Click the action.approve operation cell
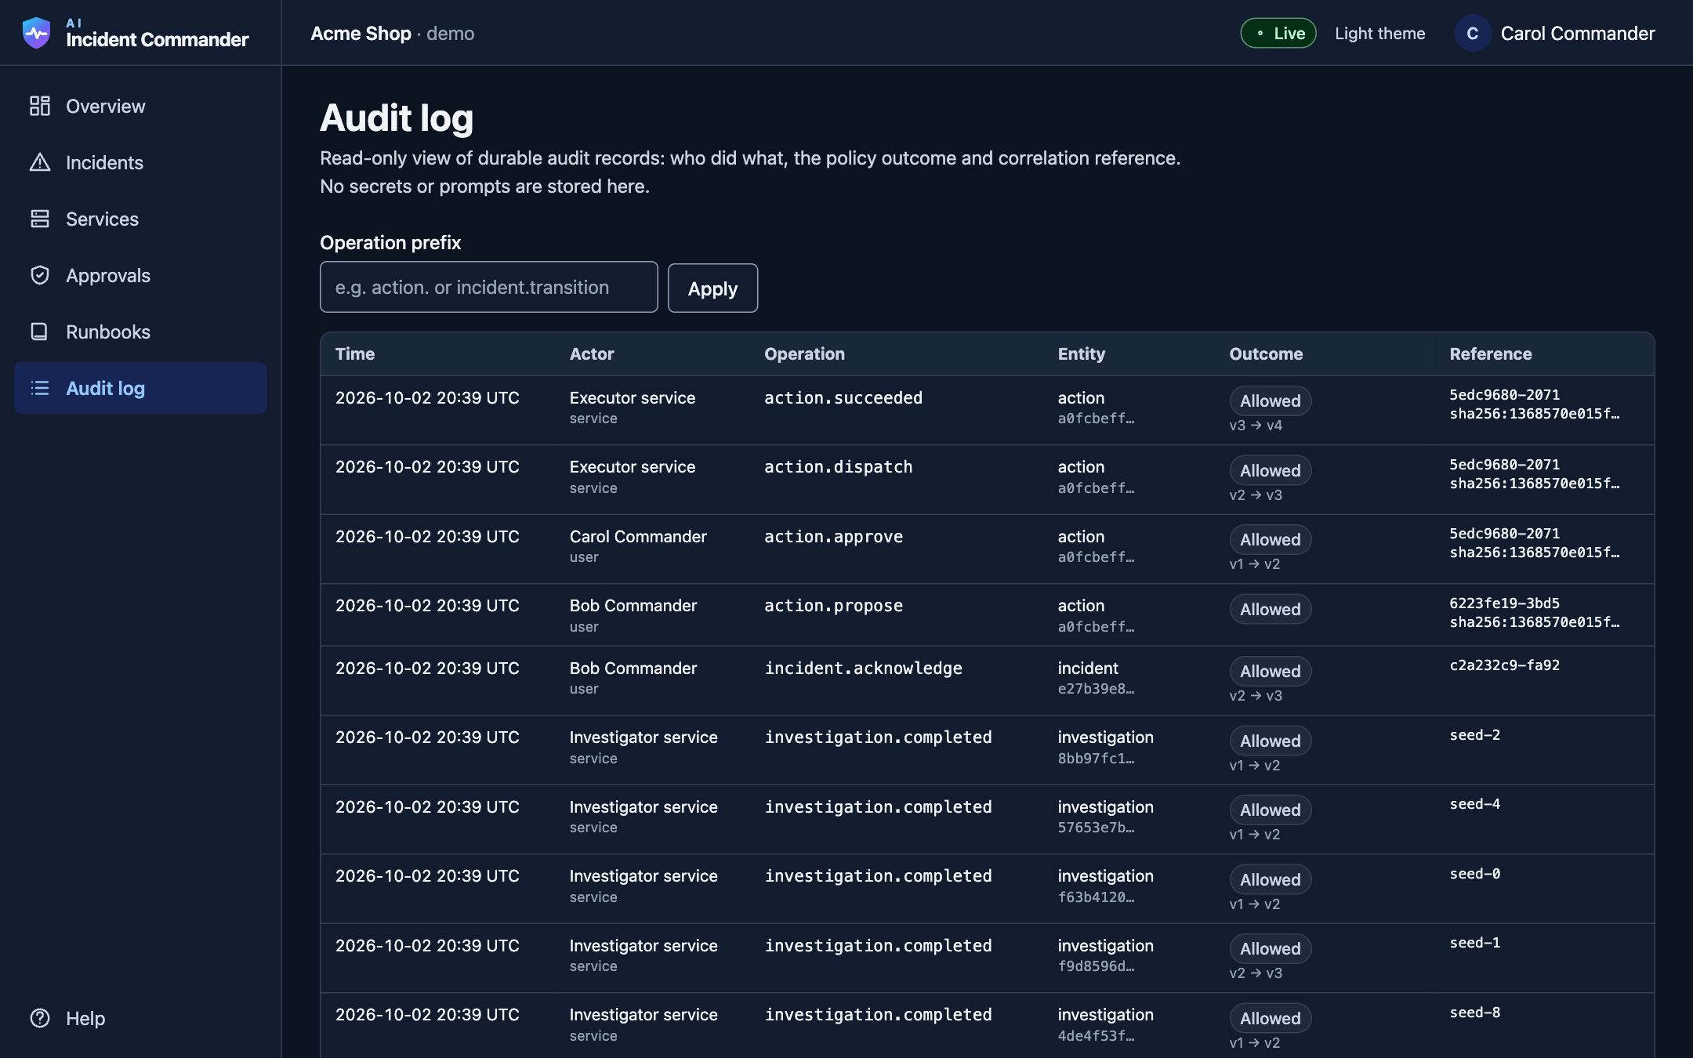 click(833, 536)
